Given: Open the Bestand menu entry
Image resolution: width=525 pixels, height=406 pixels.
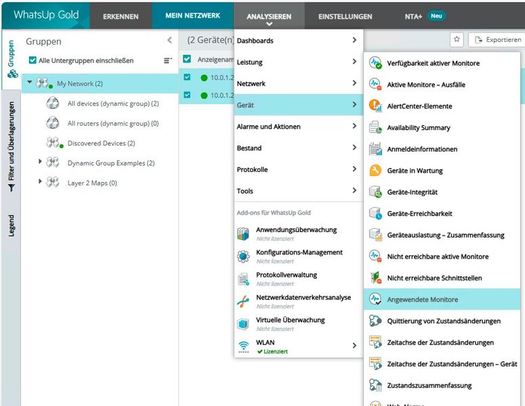Looking at the screenshot, I should click(299, 148).
